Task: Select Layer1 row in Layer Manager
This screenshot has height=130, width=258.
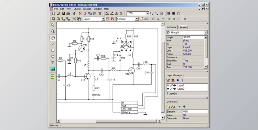Action: click(x=187, y=86)
